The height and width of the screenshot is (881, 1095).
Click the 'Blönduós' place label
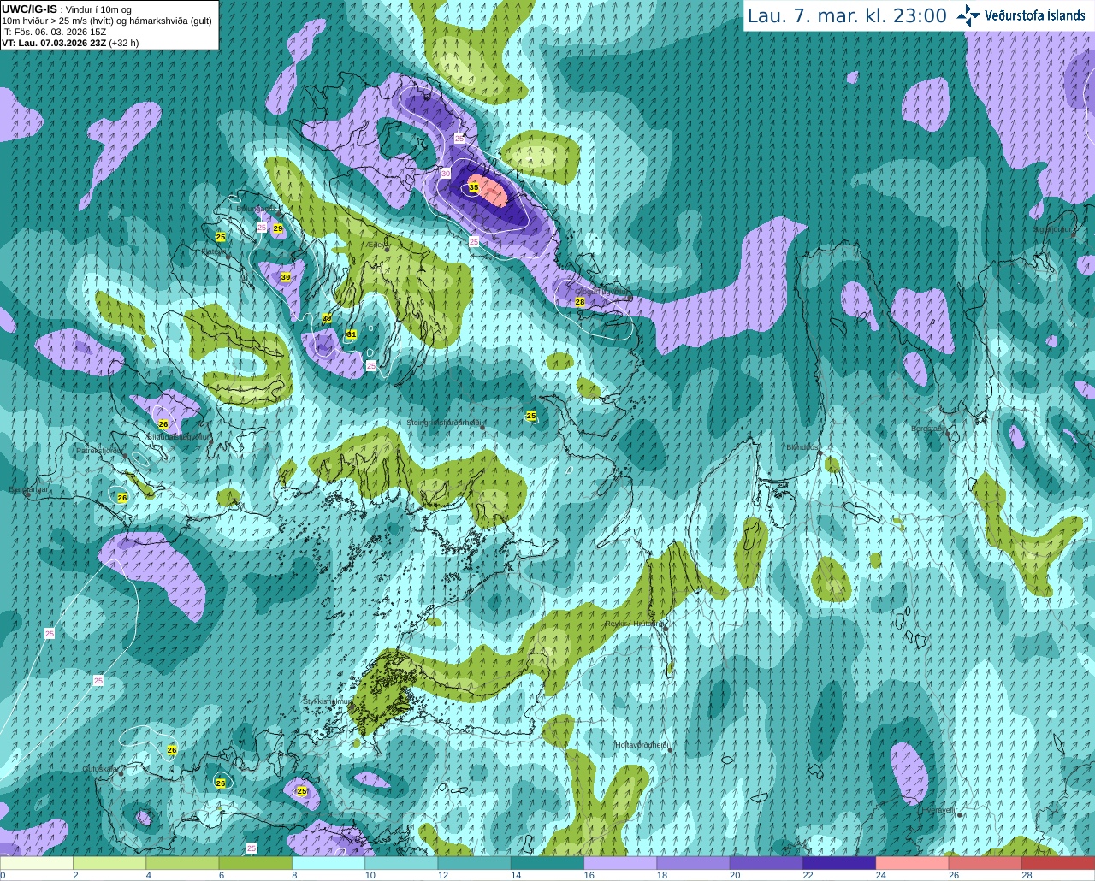[802, 446]
